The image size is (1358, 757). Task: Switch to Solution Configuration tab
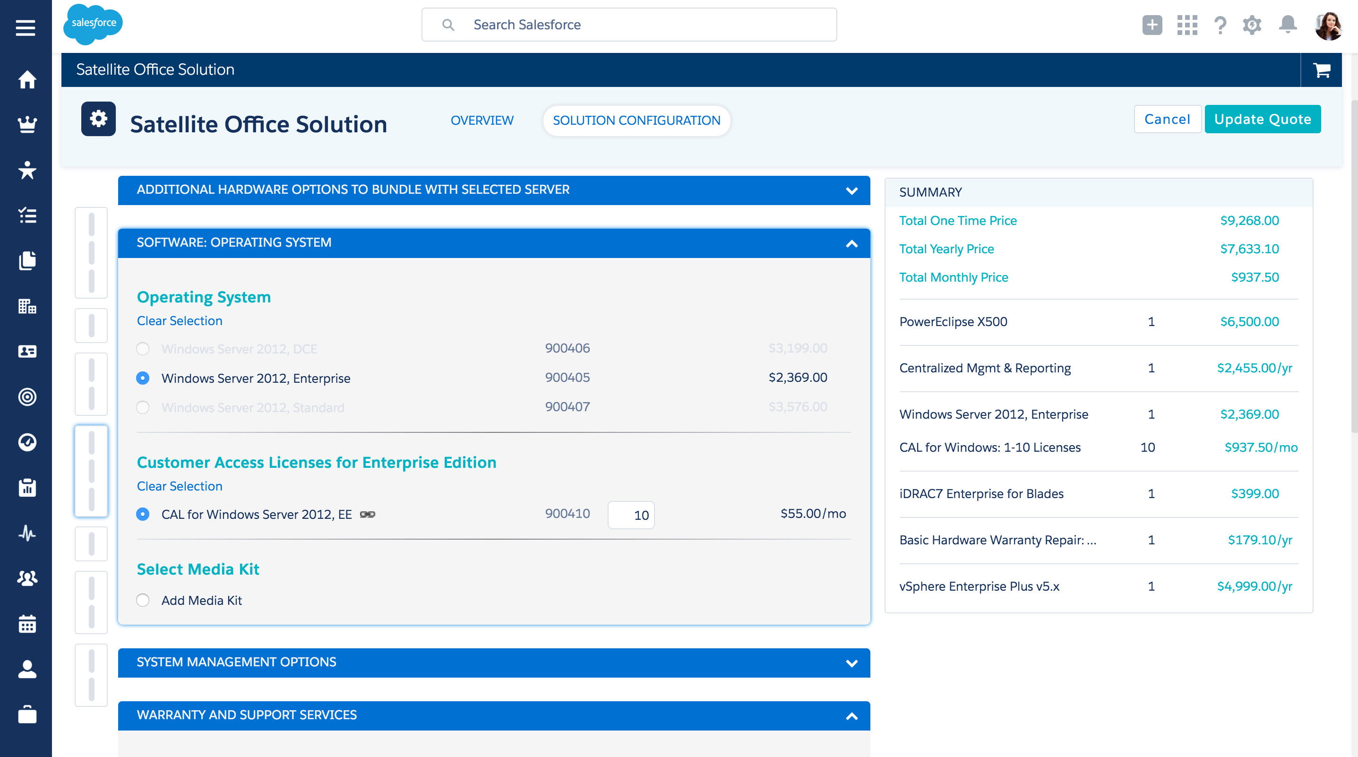tap(636, 120)
